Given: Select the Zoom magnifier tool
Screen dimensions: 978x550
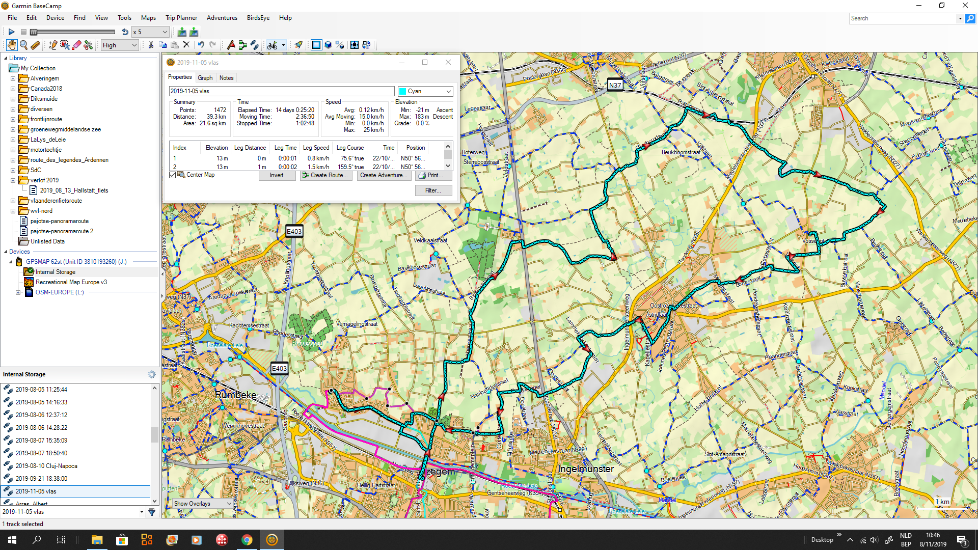Looking at the screenshot, I should (x=23, y=45).
